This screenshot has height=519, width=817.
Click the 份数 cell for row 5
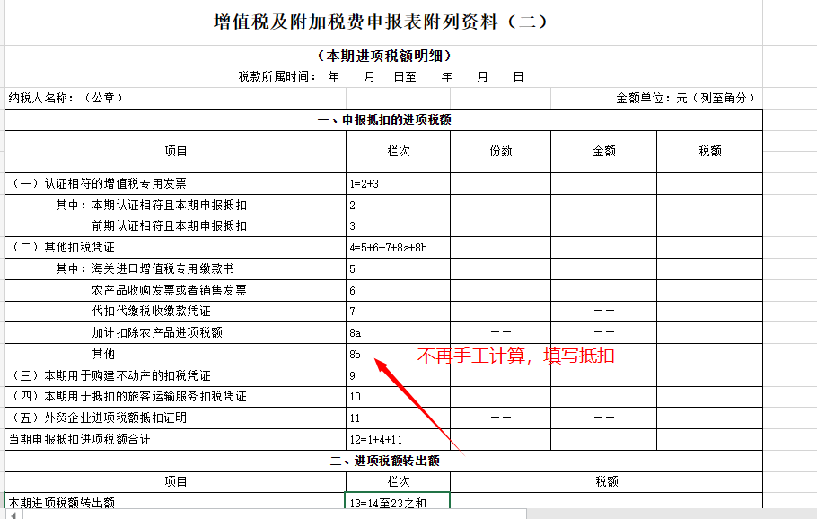[x=501, y=268]
